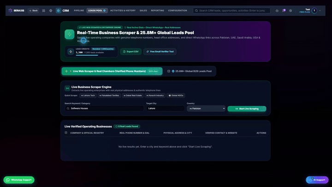Expand the user account dropdown chevron

[320, 11]
